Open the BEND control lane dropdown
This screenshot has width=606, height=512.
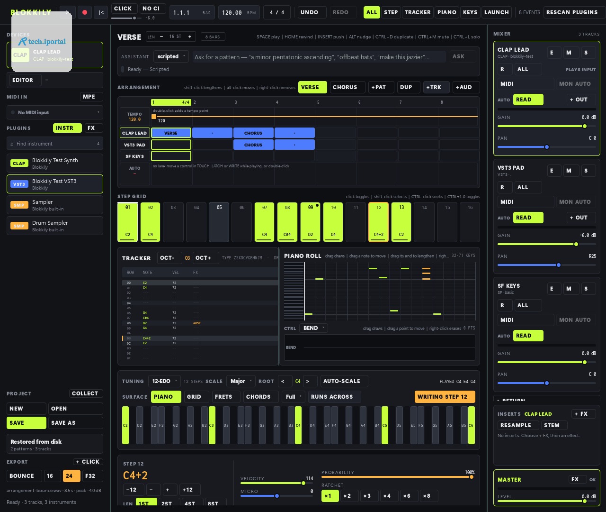(x=313, y=328)
